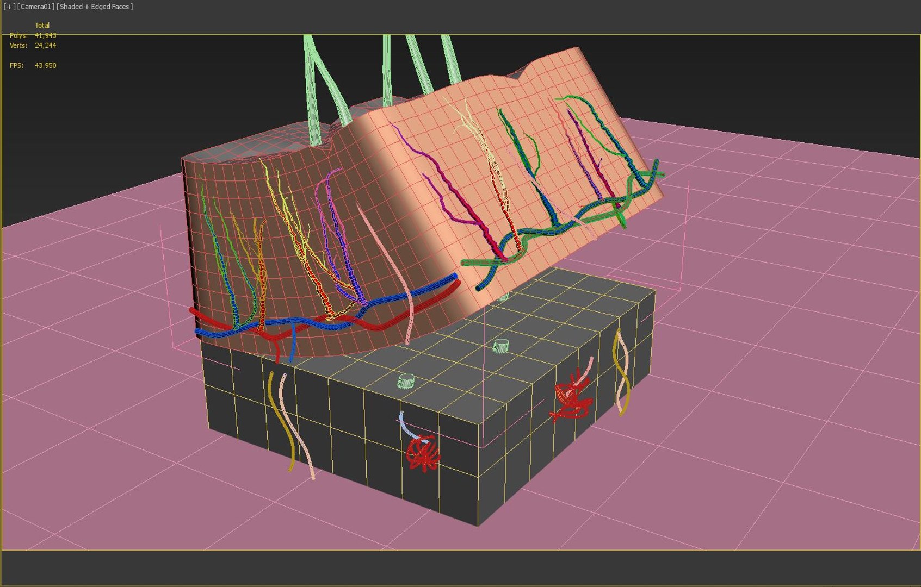The image size is (921, 587).
Task: Click the 43.950 frame rate value
Action: click(45, 65)
